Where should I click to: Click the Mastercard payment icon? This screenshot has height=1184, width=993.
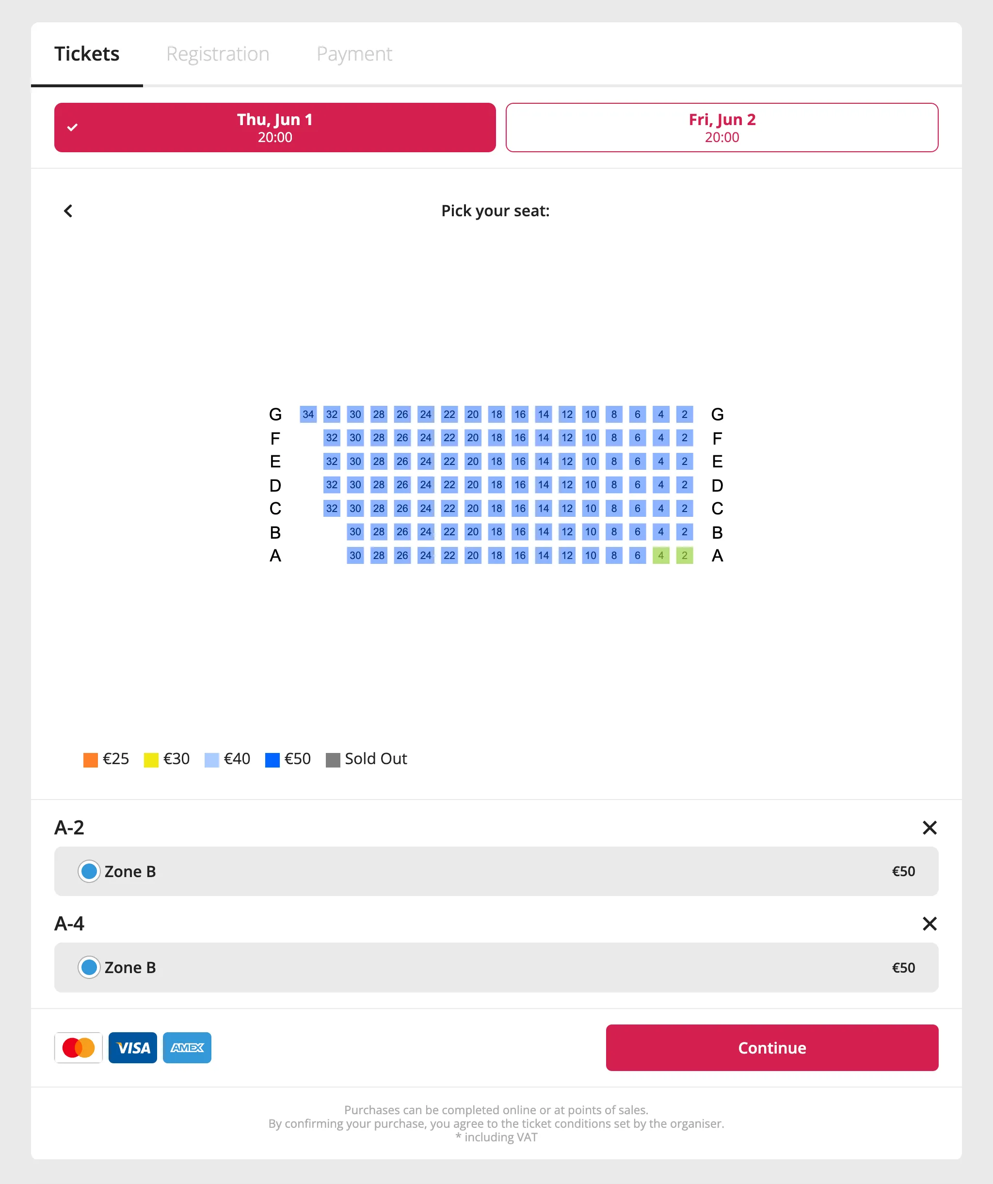tap(79, 1048)
